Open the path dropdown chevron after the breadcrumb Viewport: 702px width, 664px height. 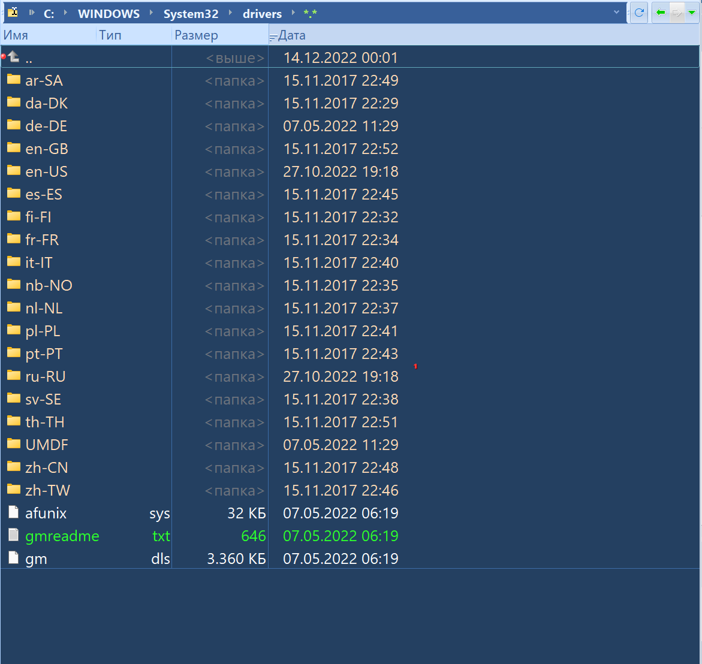coord(617,13)
